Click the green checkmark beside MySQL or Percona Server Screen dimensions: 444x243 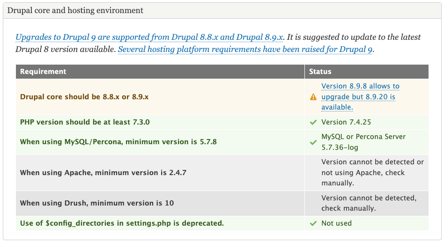tap(313, 142)
